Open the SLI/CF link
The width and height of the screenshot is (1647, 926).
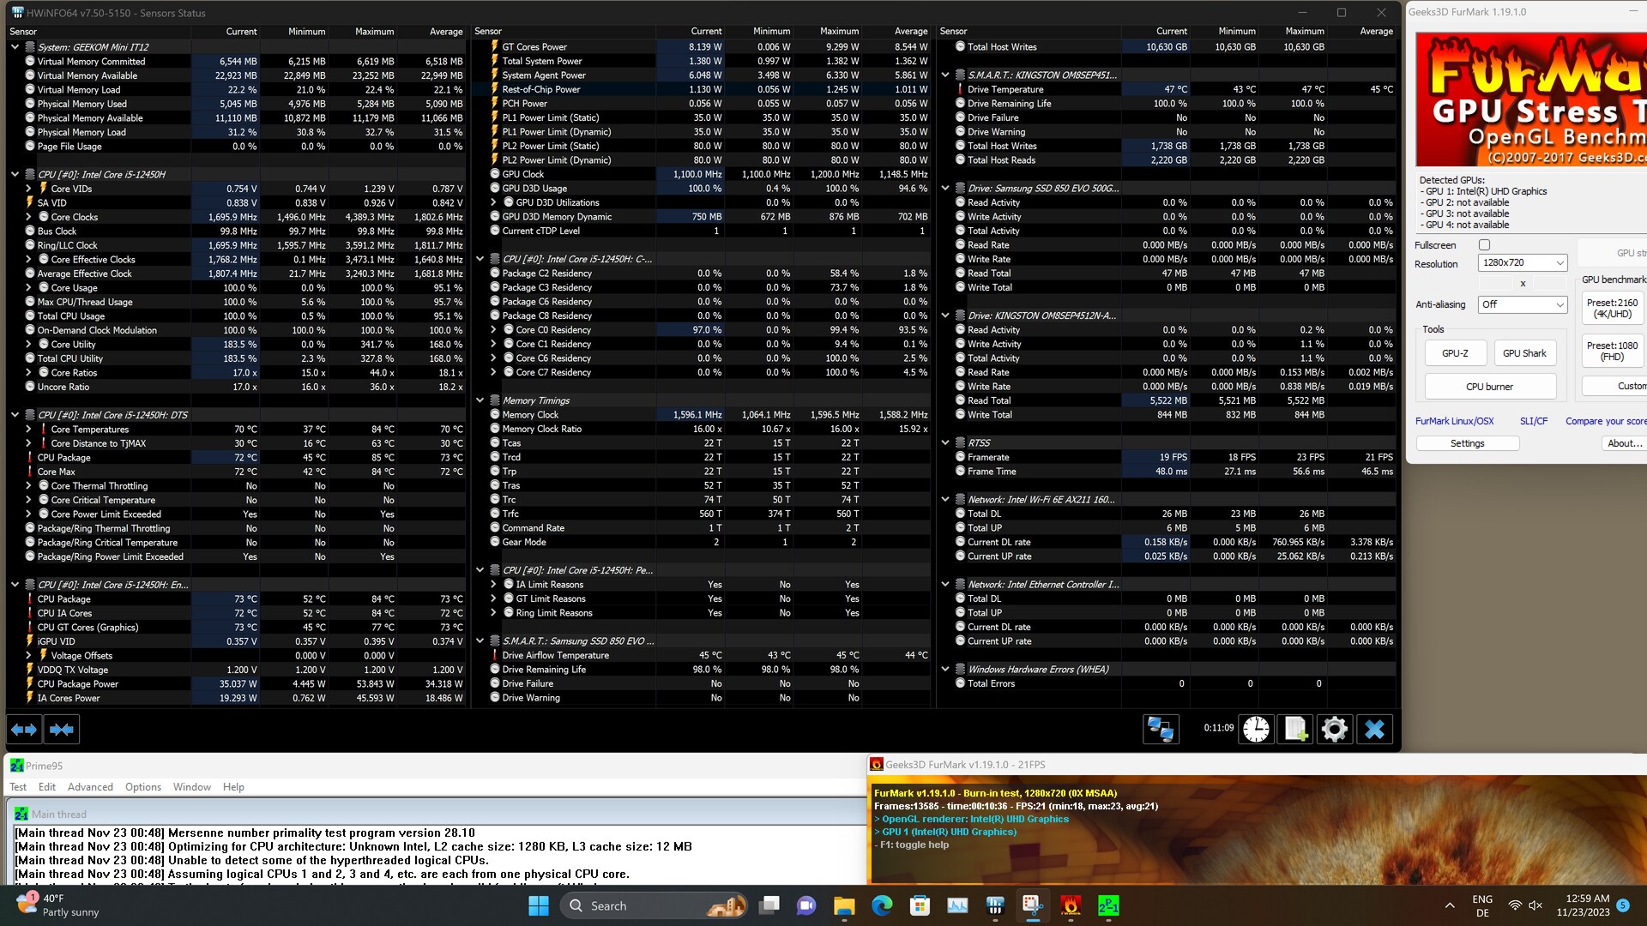coord(1534,421)
